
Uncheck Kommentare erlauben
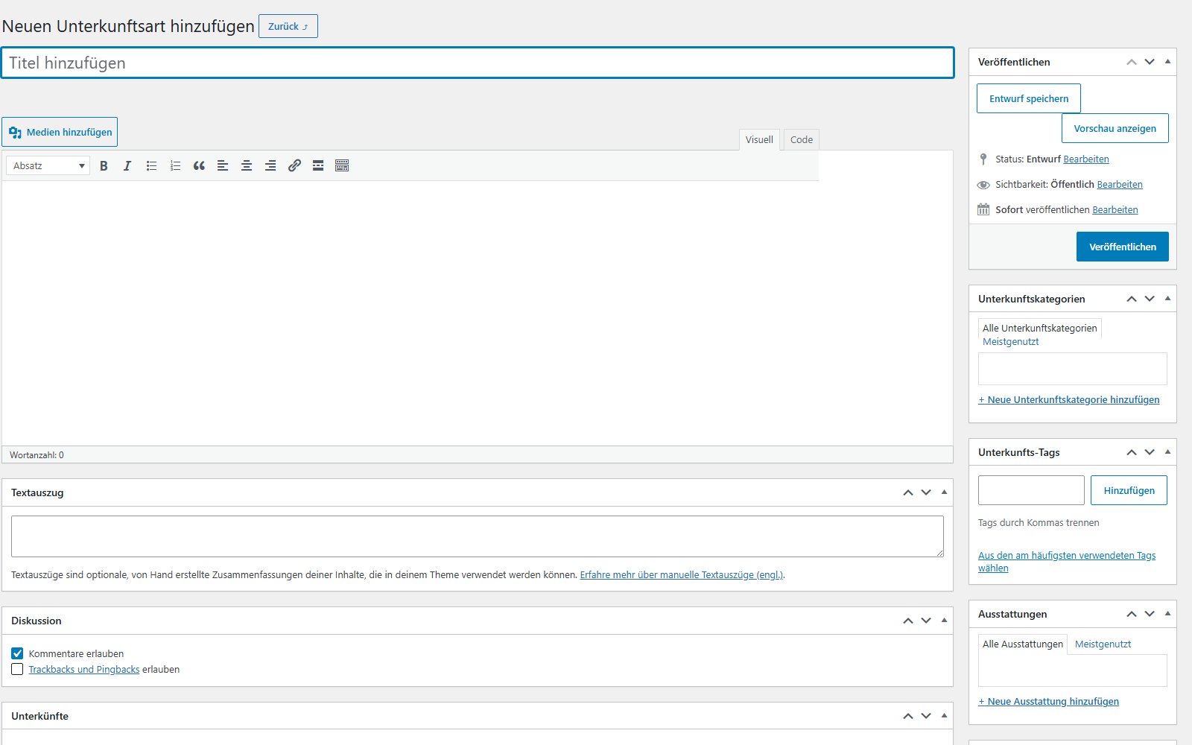click(x=17, y=653)
